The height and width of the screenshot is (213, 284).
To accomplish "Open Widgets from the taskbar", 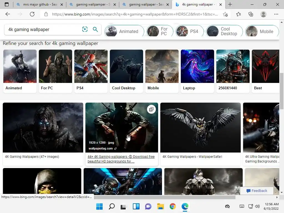I will [136, 206].
